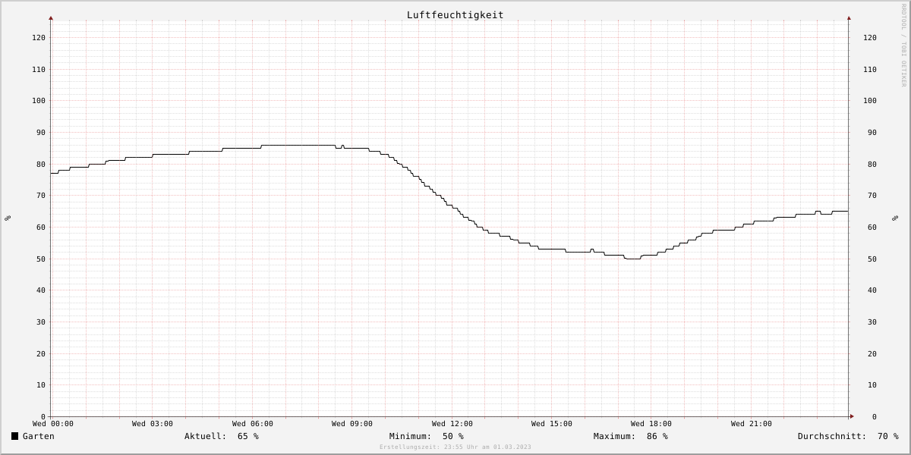Click the right axis "10" label
911x455 pixels.
click(872, 385)
